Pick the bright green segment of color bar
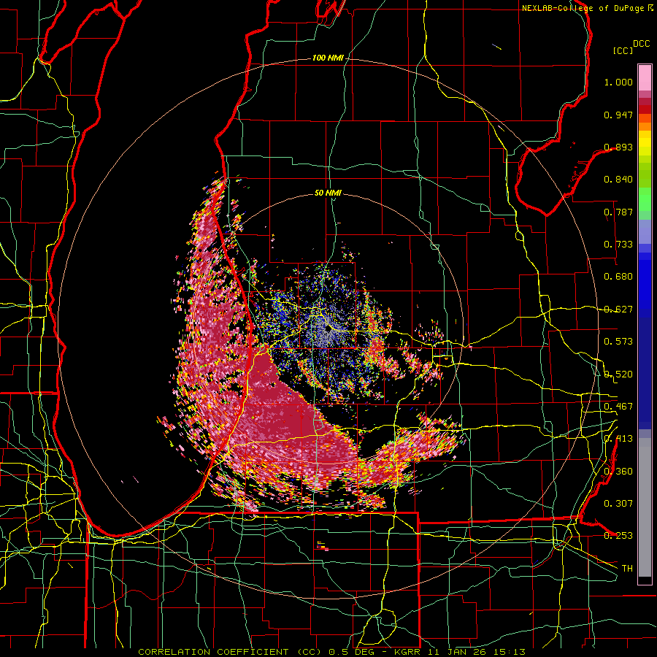 (645, 199)
